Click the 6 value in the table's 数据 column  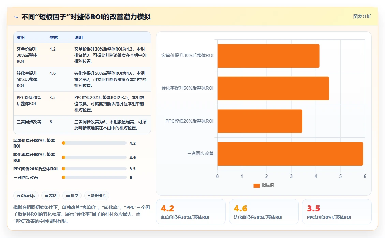51,122
